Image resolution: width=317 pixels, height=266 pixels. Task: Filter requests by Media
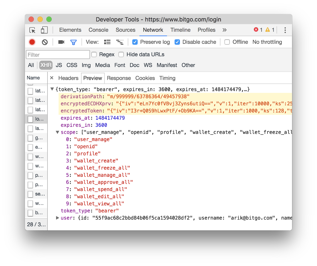tap(102, 65)
